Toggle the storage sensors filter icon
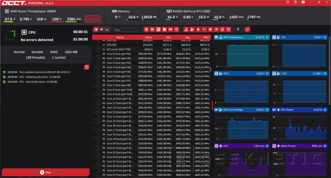The height and width of the screenshot is (178, 331). coord(165,30)
